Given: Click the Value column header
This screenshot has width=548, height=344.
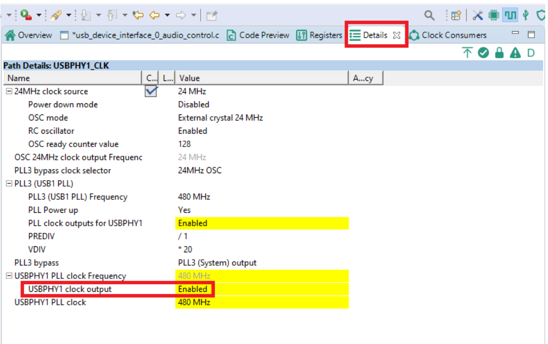Looking at the screenshot, I should [186, 78].
